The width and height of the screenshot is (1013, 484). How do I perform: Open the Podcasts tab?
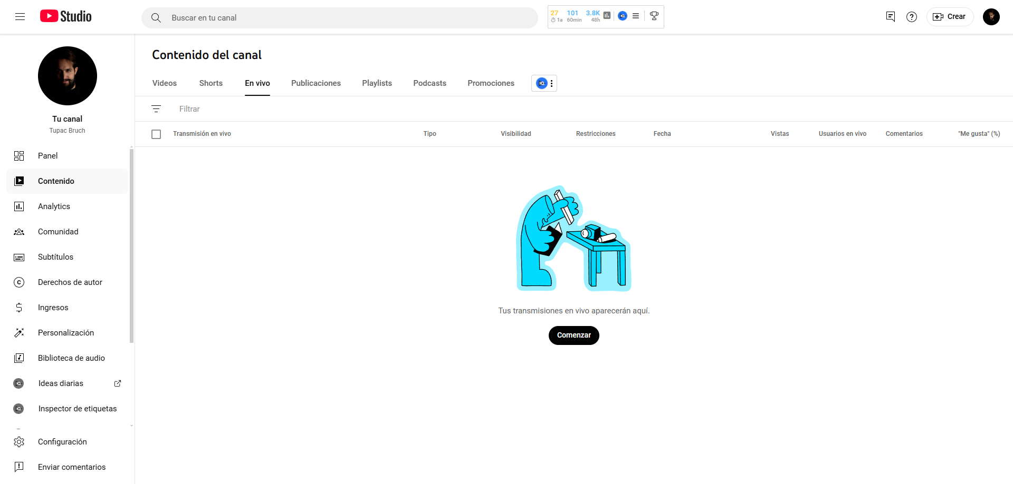click(429, 83)
